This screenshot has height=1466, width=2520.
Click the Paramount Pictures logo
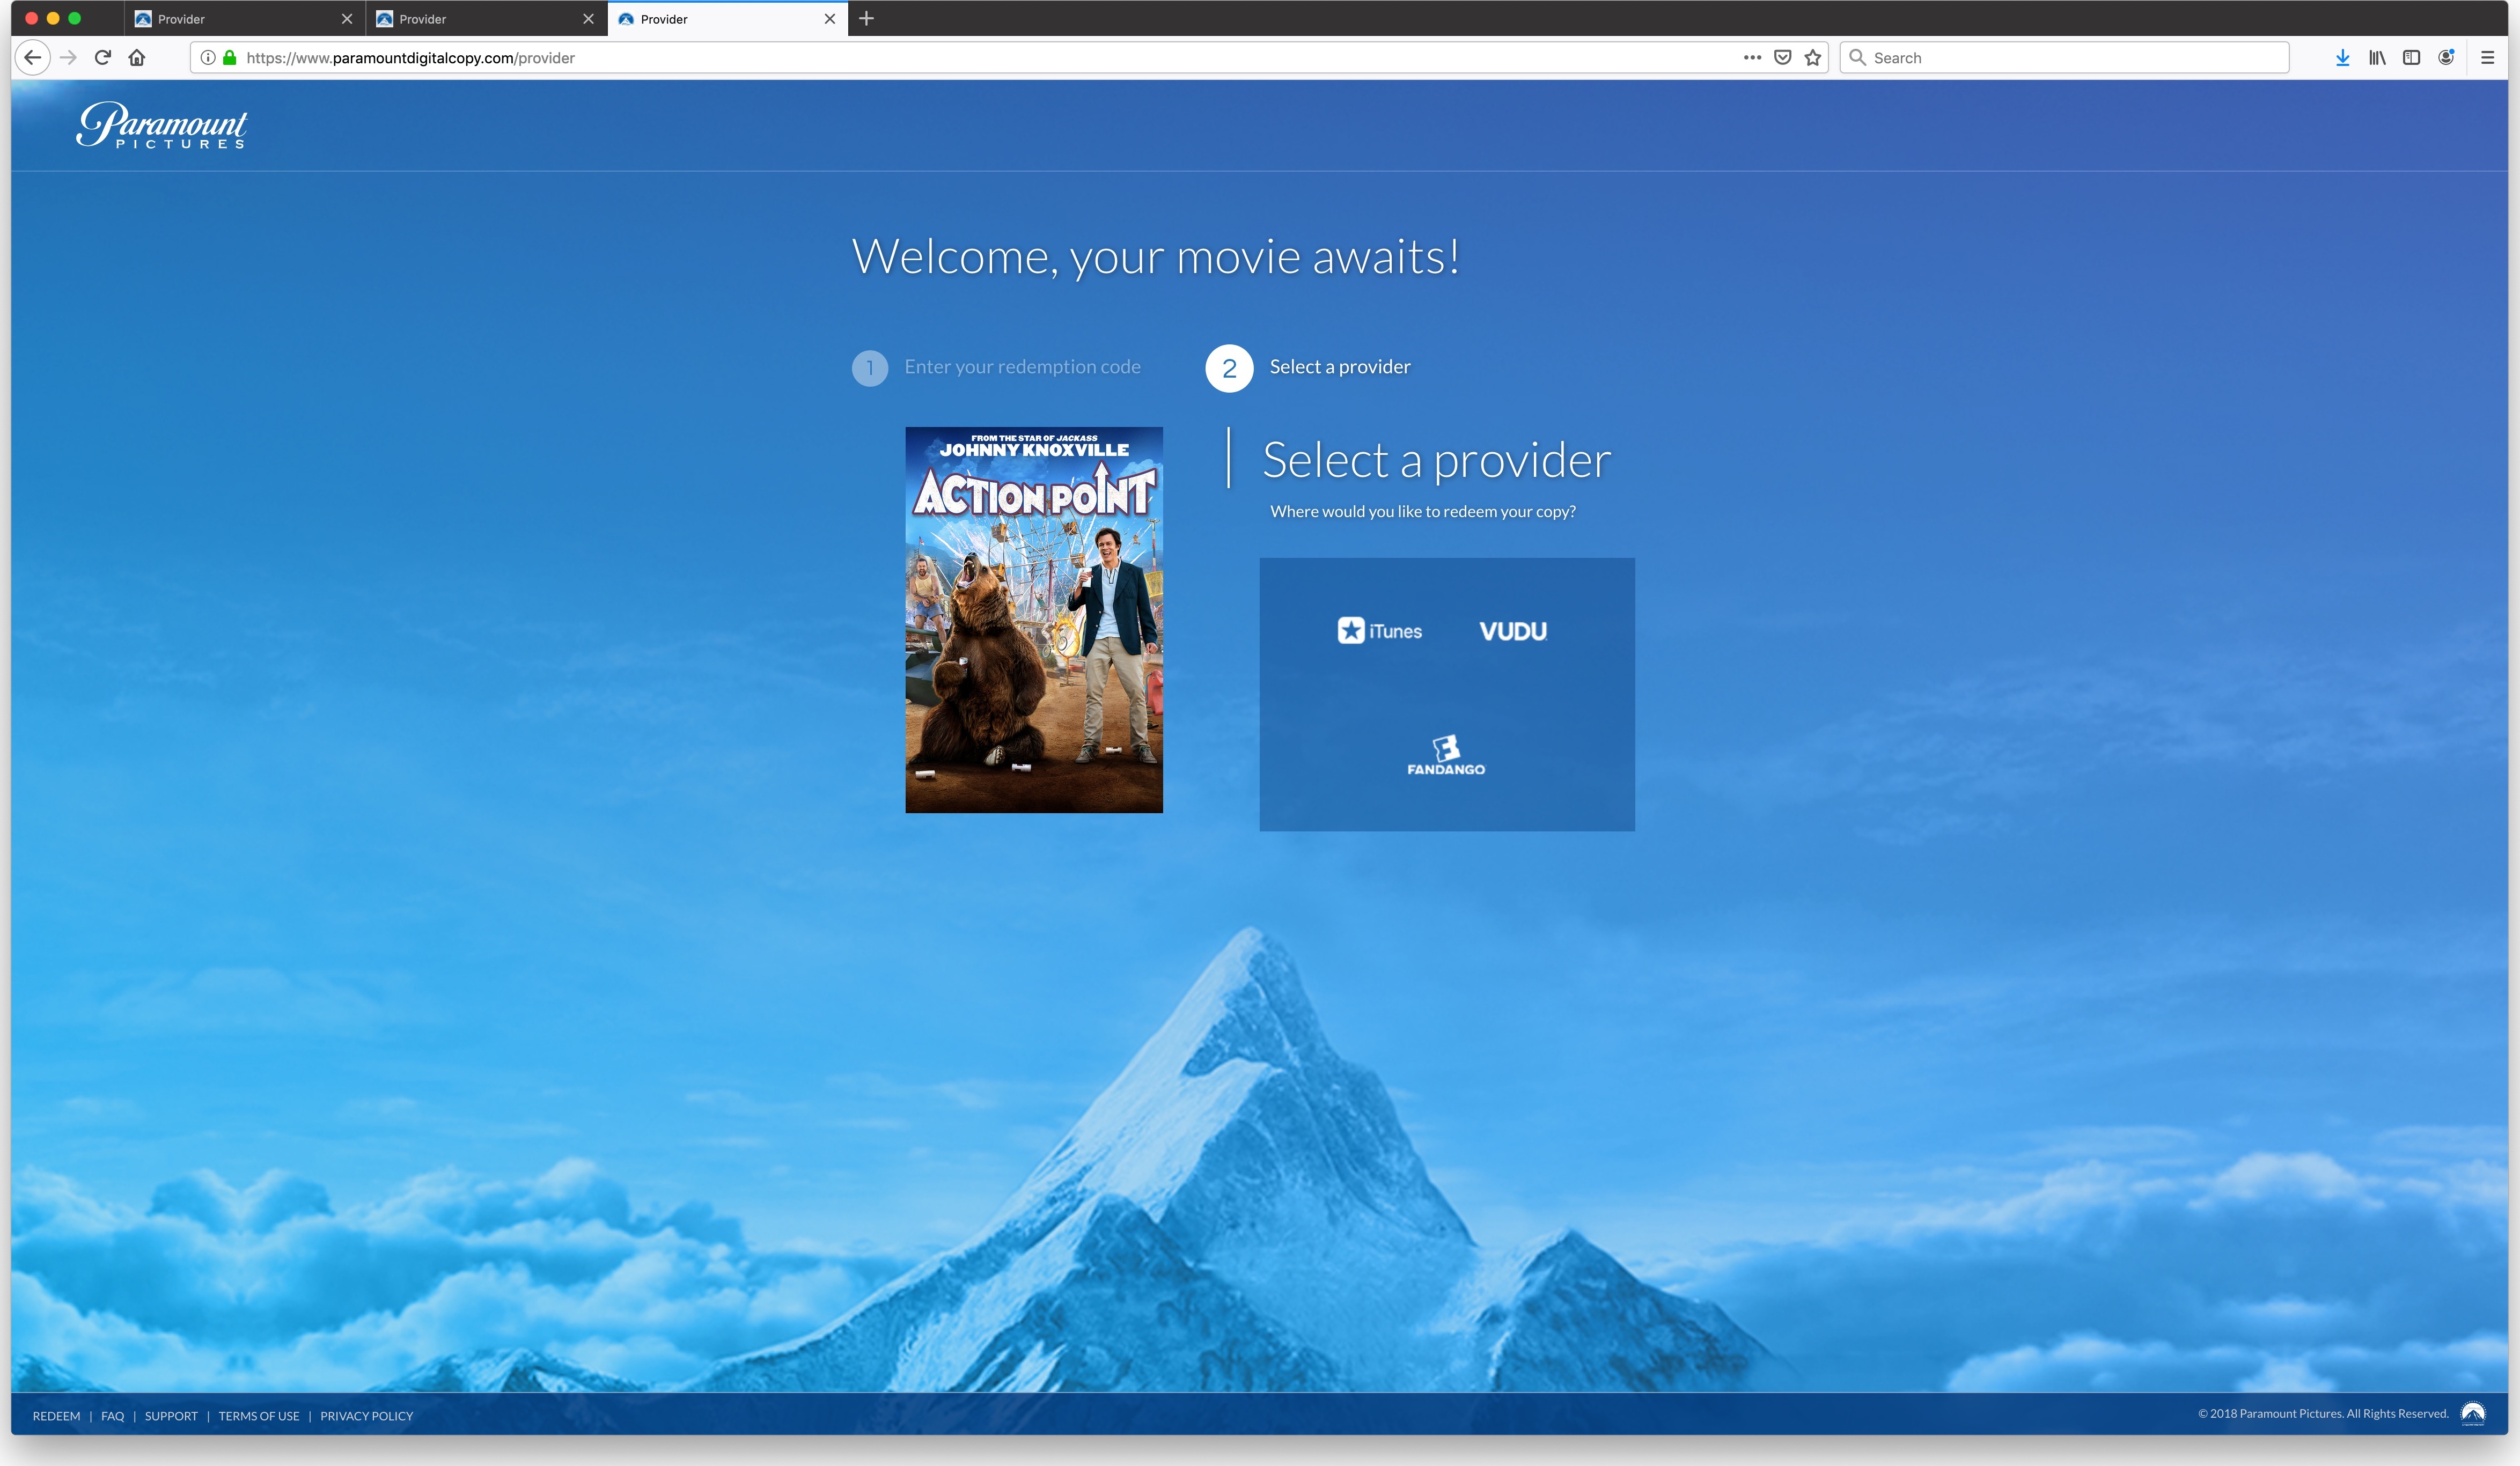(x=162, y=126)
